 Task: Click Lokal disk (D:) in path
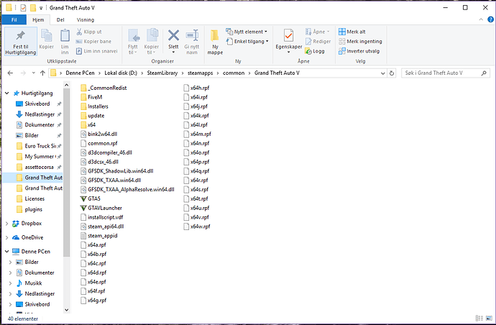(x=121, y=73)
